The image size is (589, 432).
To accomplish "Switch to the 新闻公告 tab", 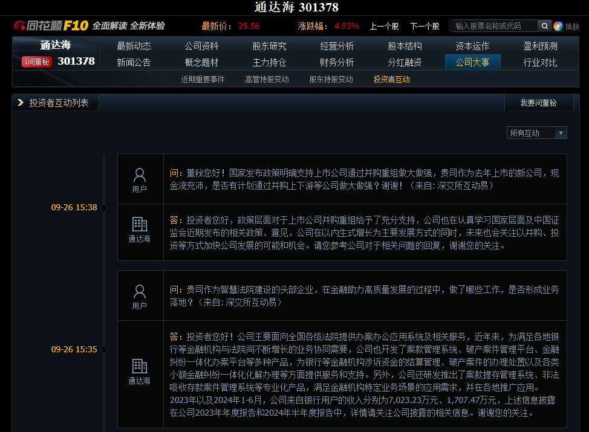I will 134,62.
